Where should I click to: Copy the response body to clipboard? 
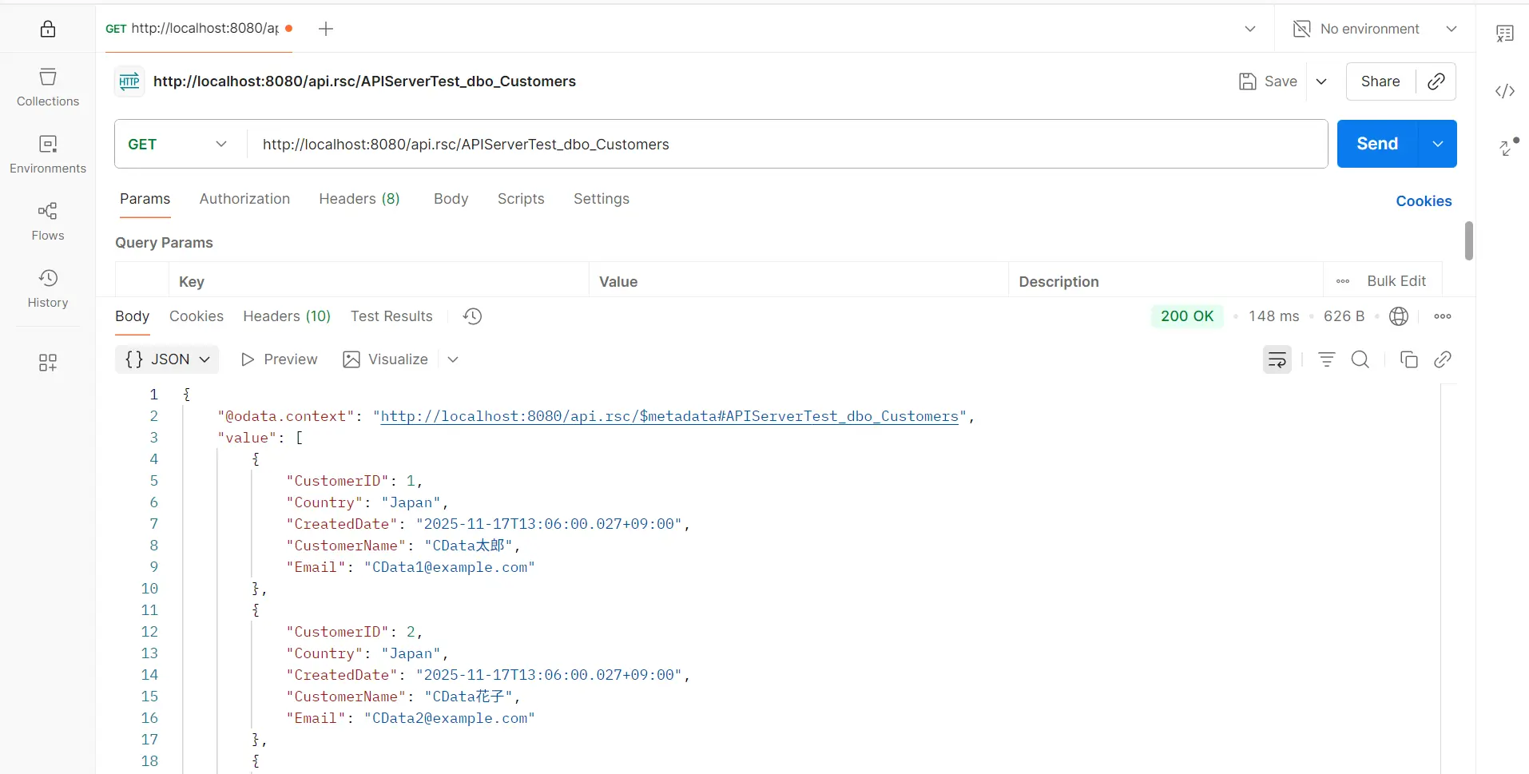coord(1408,359)
